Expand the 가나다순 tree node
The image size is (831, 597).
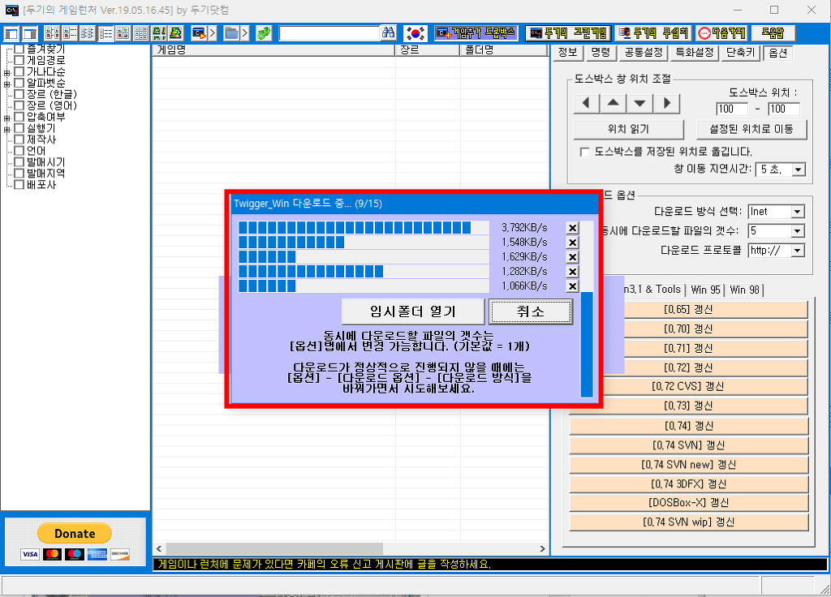pyautogui.click(x=6, y=72)
